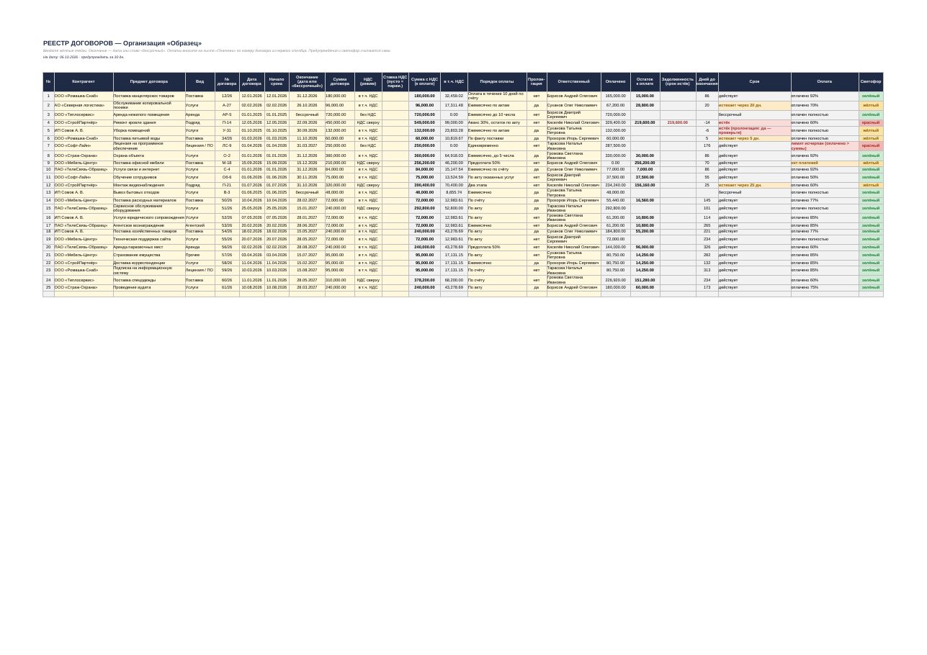Select the contractor cell «АО «Северная логистика»»

(84, 105)
